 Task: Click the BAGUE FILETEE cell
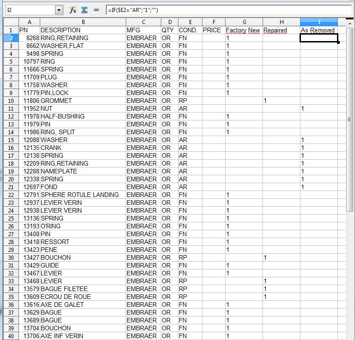(x=83, y=289)
